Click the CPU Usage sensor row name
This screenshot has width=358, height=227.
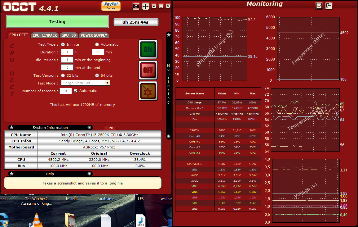pyautogui.click(x=195, y=102)
